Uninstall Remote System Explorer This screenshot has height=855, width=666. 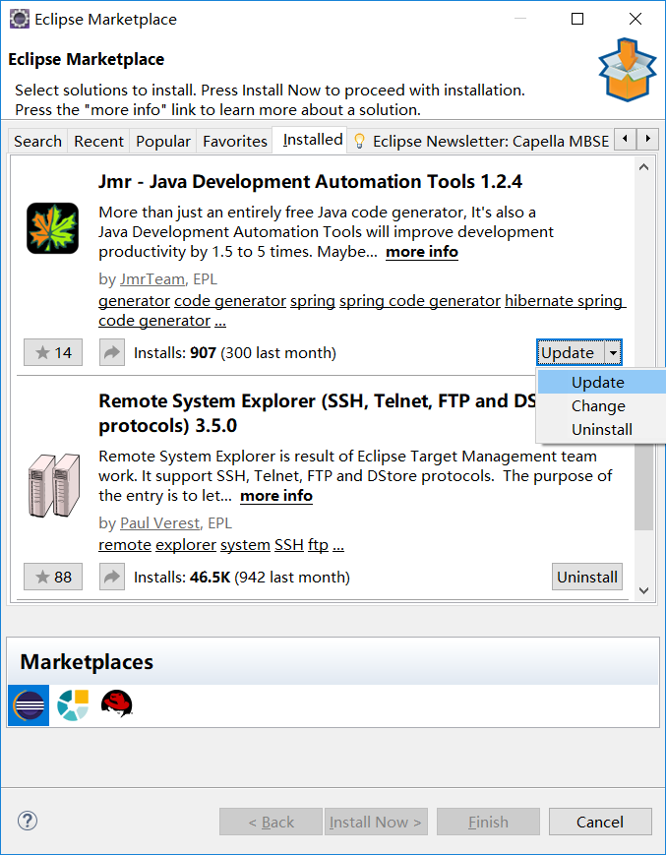587,577
